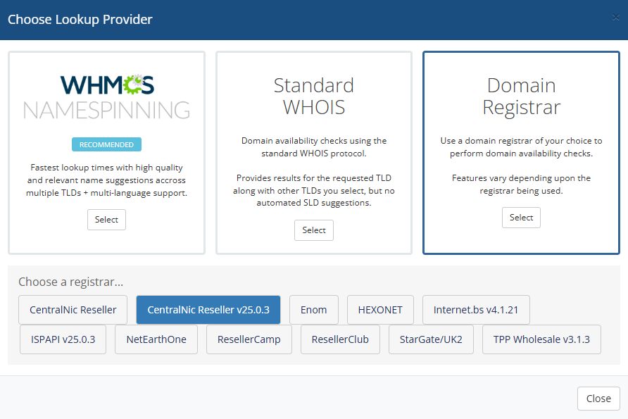Choose the StarGate/UK2 registrar
This screenshot has width=628, height=419.
431,339
